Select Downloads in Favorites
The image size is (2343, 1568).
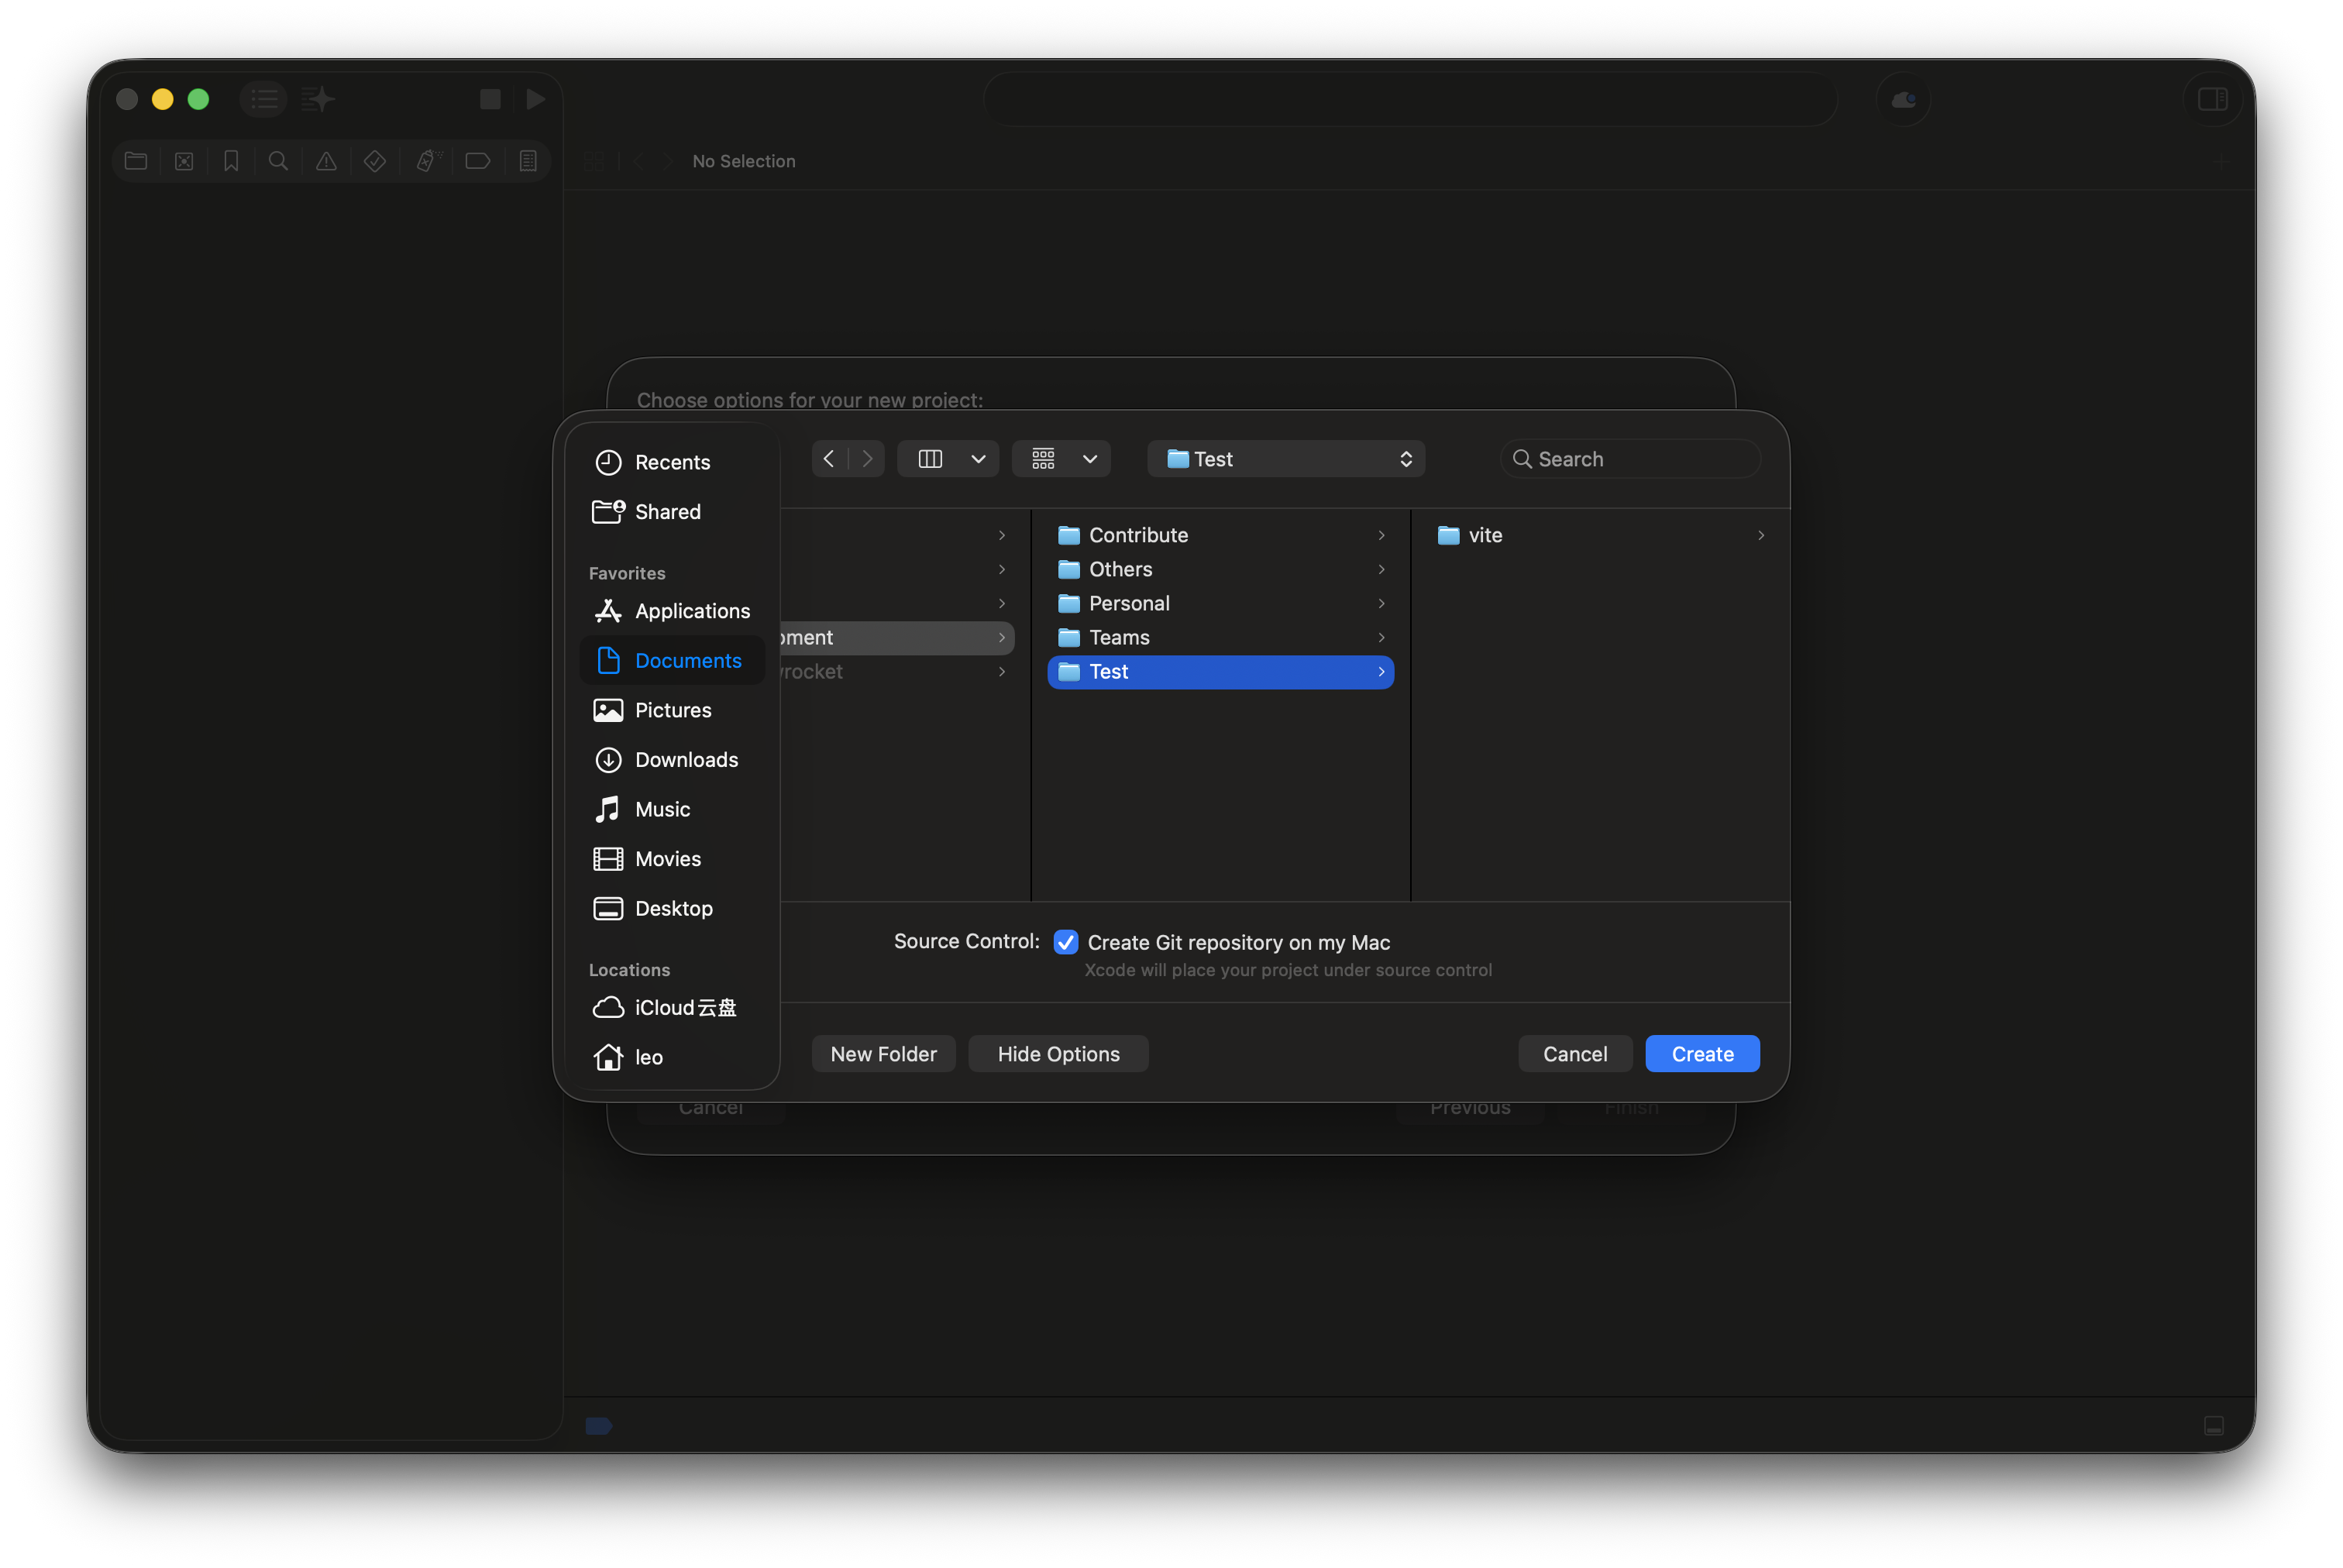(672, 759)
